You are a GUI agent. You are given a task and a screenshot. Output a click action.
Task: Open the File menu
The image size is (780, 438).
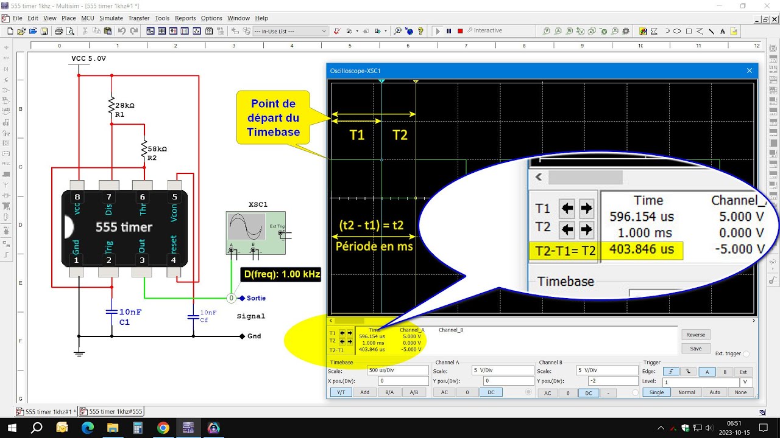pyautogui.click(x=16, y=18)
